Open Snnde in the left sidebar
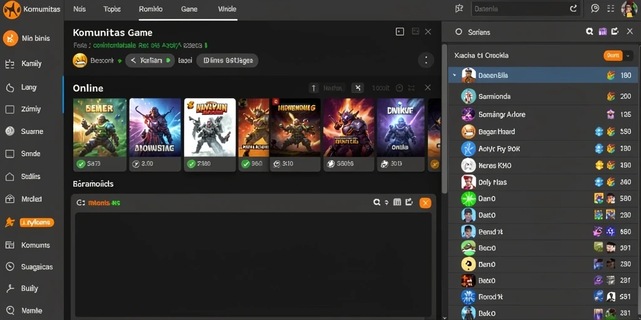 31,154
